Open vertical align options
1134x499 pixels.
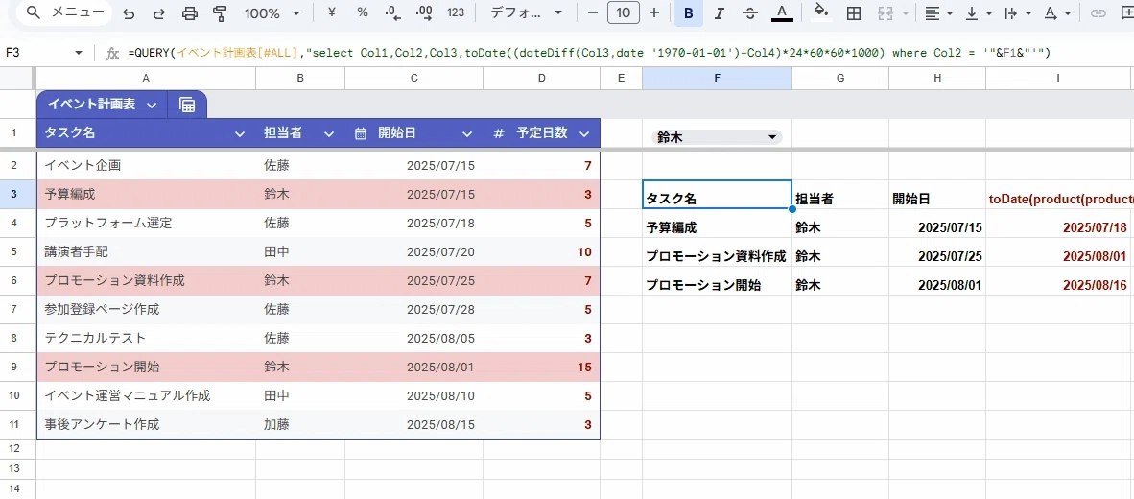tap(980, 13)
